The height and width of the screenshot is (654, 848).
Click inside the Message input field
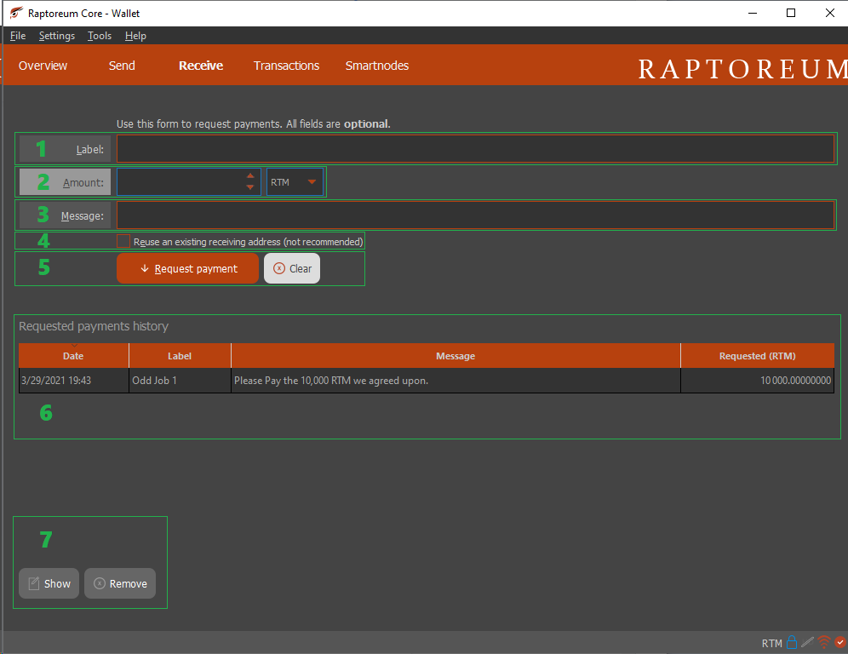pos(475,215)
